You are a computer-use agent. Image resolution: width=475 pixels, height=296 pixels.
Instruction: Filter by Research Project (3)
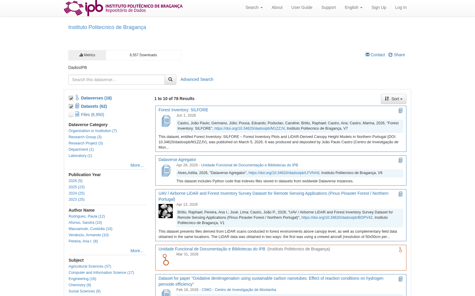(85, 143)
